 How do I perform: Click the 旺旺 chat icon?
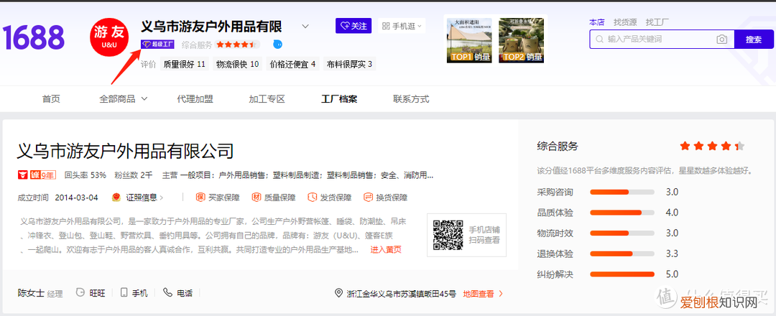pyautogui.click(x=80, y=293)
